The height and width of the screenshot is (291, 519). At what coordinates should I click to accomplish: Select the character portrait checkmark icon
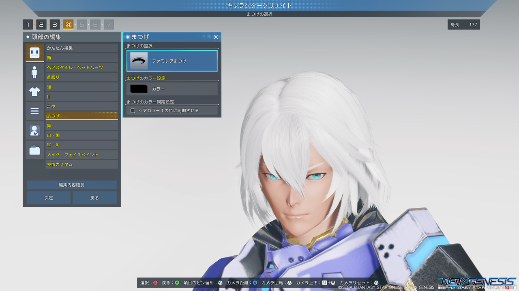pyautogui.click(x=34, y=131)
